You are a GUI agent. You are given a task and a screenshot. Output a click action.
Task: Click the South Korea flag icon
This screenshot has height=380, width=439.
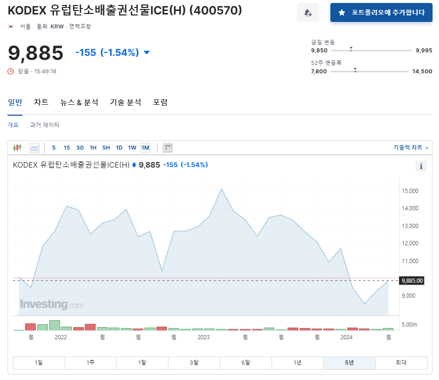(10, 26)
